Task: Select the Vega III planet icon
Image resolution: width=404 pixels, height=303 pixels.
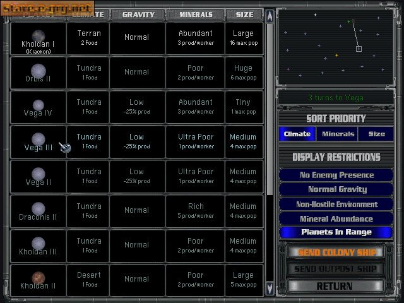Action: coord(39,140)
